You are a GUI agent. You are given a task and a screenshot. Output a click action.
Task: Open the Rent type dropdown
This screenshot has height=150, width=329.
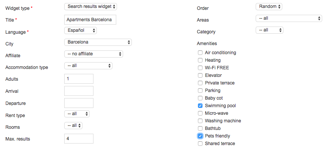point(77,114)
